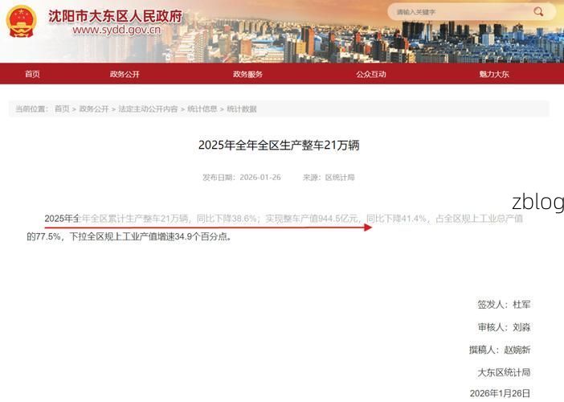Click the national emblem logo
This screenshot has height=402, width=564.
(x=21, y=21)
